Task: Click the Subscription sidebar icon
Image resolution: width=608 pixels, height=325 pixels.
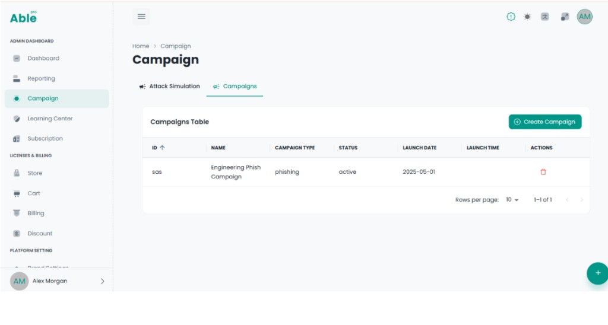Action: [x=16, y=139]
